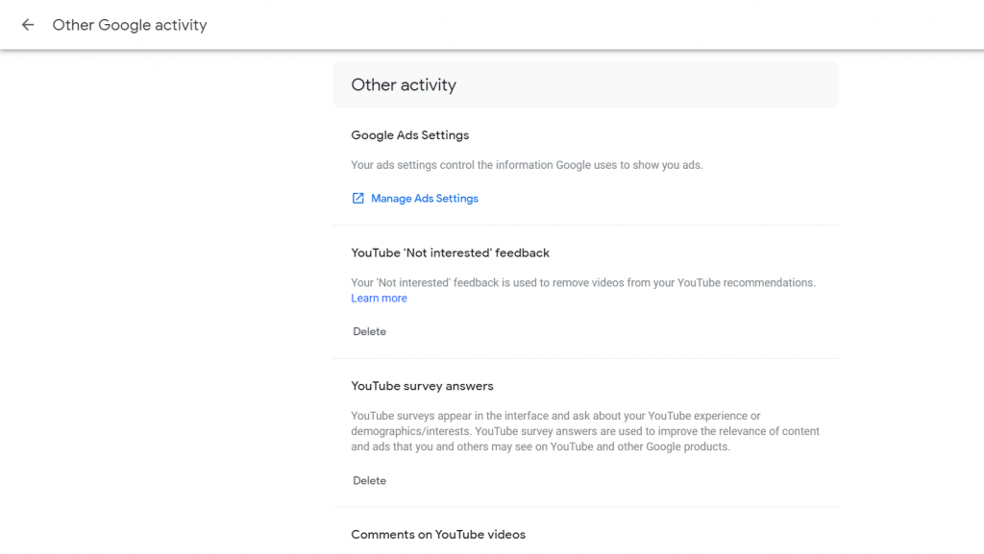
Task: Click the divider above YouTube survey answers
Action: click(584, 358)
